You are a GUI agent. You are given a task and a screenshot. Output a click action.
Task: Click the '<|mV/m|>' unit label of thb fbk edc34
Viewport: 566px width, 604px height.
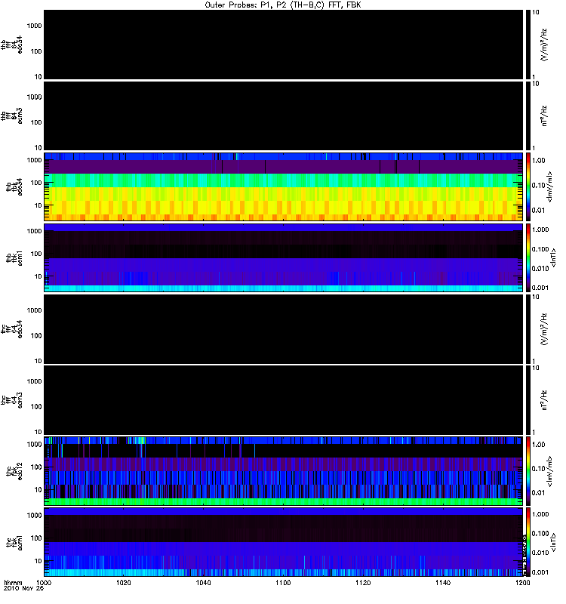550,186
